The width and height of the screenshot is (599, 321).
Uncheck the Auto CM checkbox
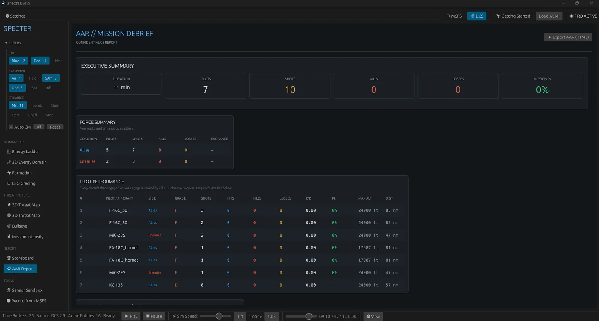[x=11, y=127]
